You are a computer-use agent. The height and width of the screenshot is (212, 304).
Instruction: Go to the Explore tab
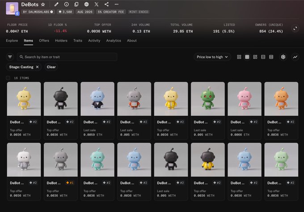click(x=12, y=41)
